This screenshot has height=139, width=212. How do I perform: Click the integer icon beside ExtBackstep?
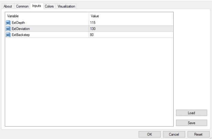8,35
